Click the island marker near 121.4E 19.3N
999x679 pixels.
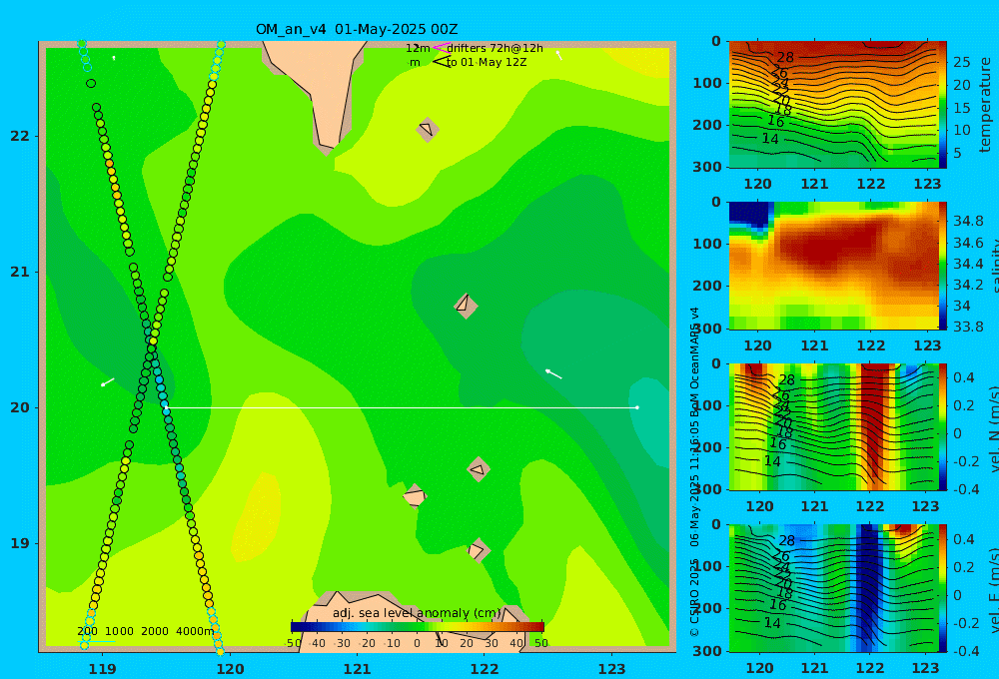click(x=415, y=496)
